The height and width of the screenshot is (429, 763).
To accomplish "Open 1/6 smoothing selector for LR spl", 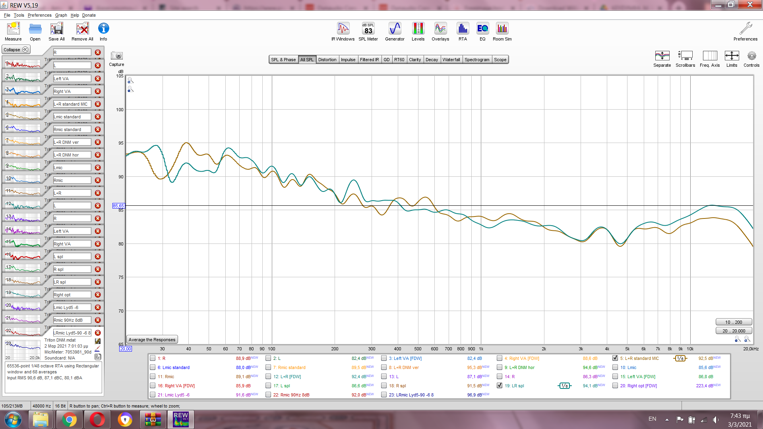I will (564, 386).
